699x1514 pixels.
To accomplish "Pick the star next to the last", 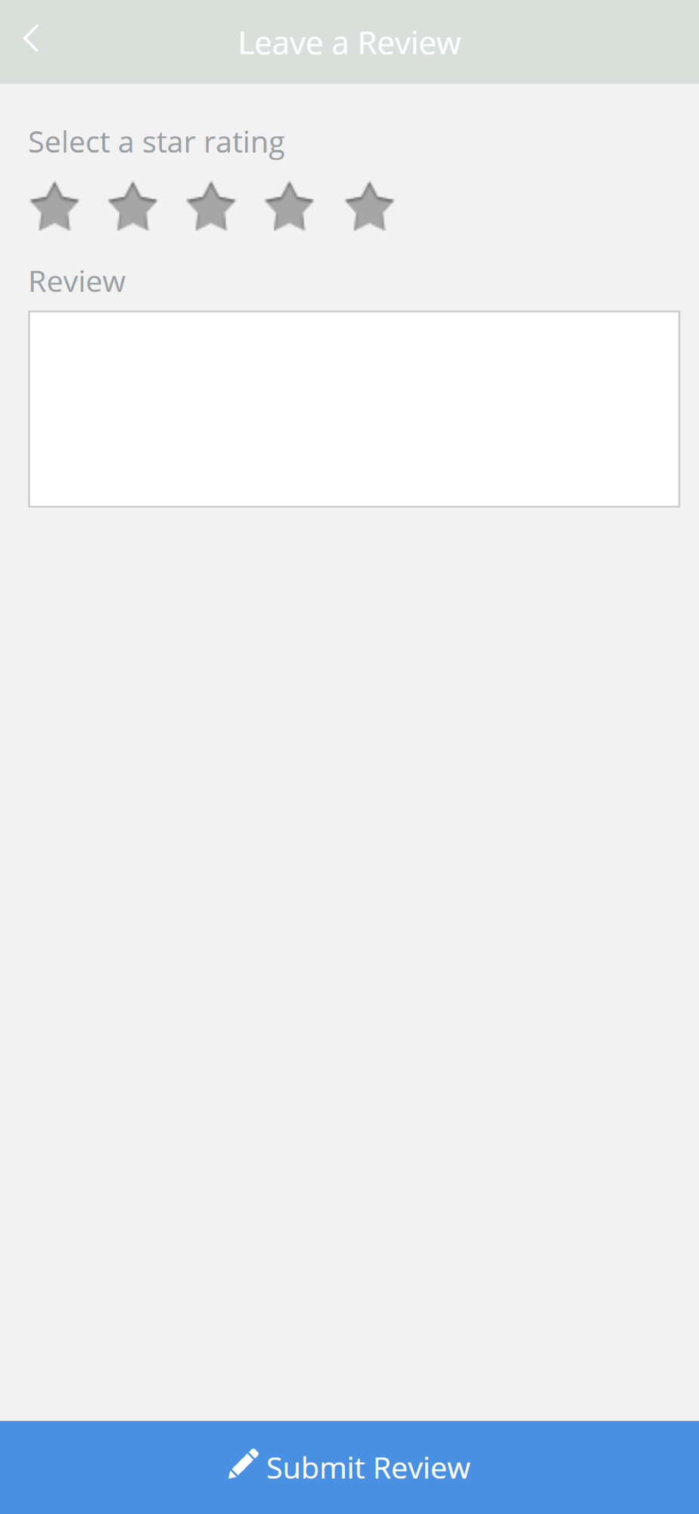I will tap(290, 207).
